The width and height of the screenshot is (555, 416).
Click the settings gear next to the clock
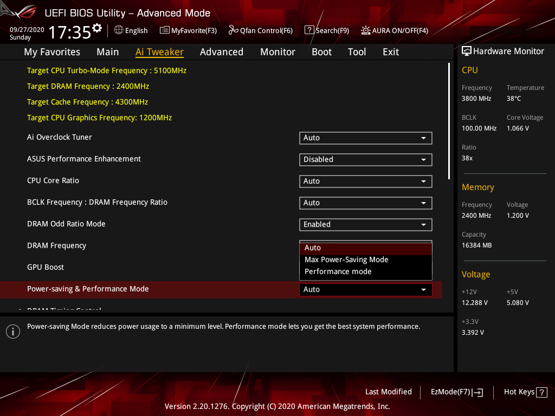(x=97, y=28)
